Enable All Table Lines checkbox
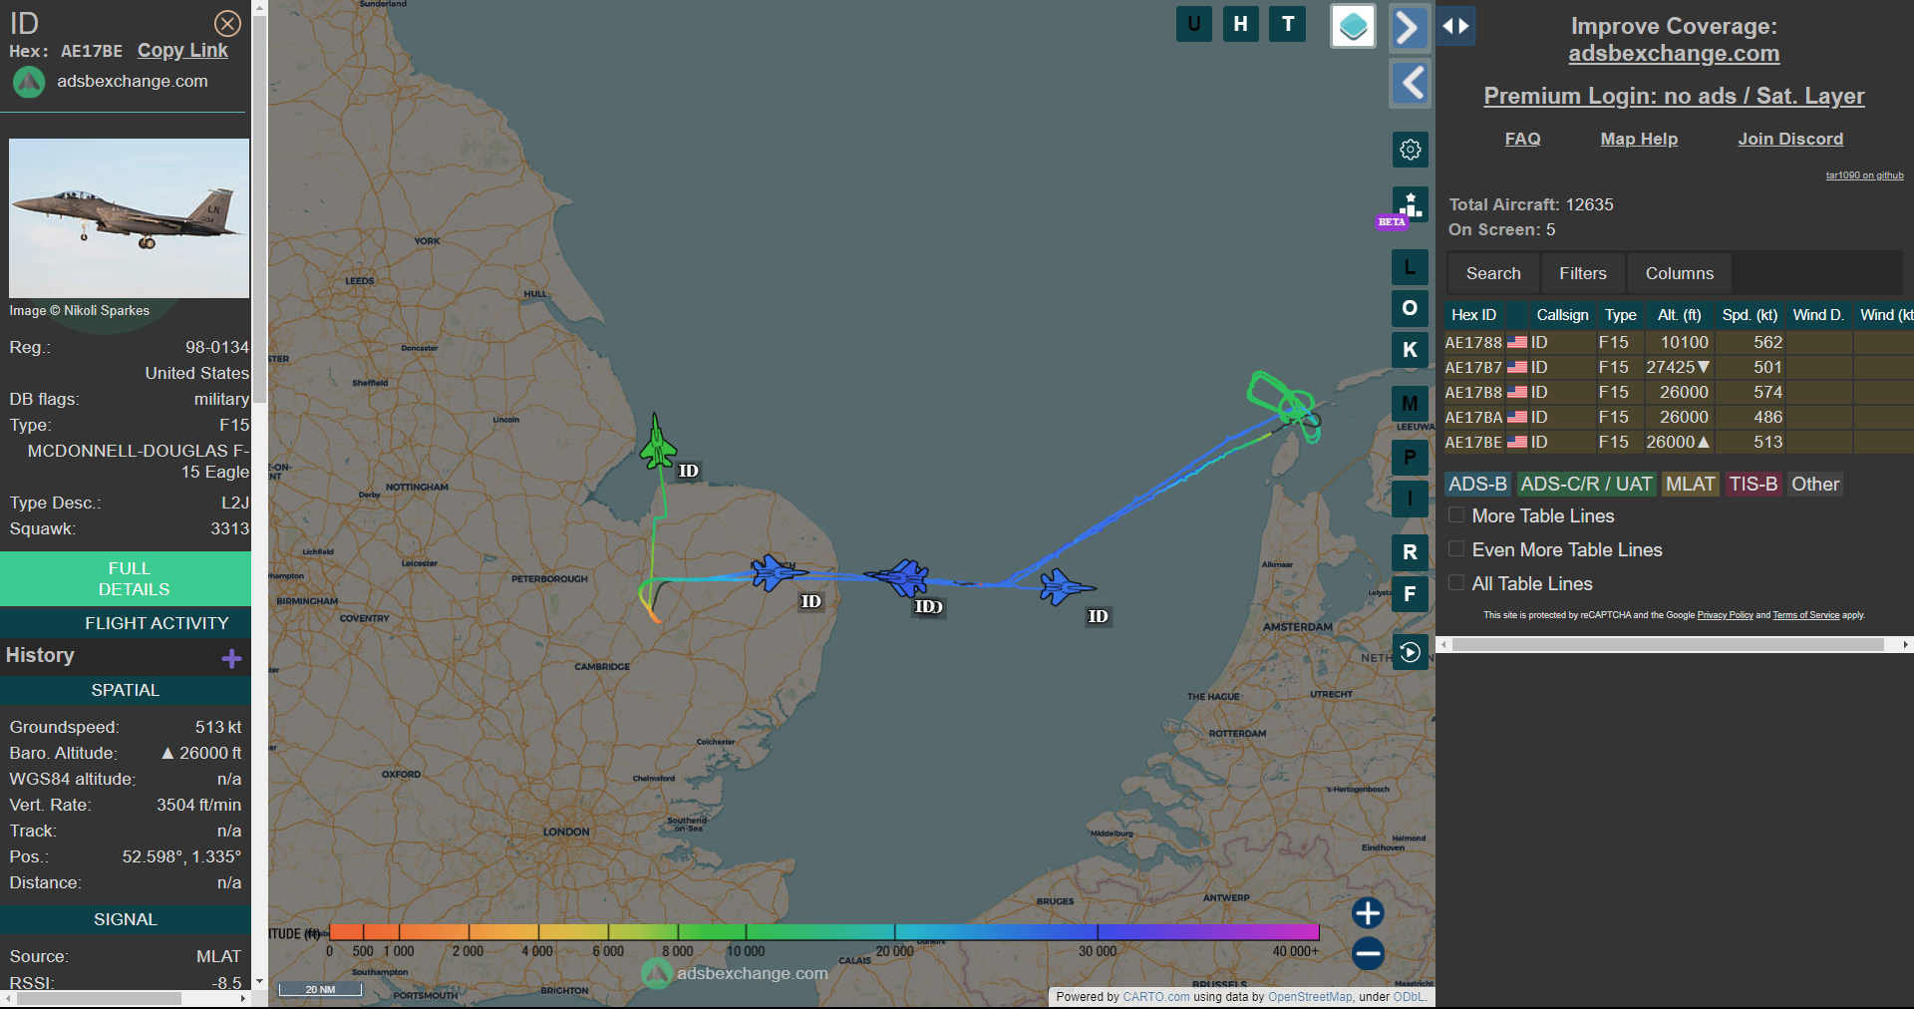The width and height of the screenshot is (1914, 1009). [1456, 583]
